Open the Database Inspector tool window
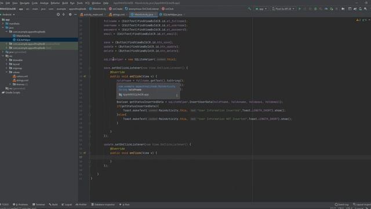This screenshot has width=371, height=209. [103, 204]
